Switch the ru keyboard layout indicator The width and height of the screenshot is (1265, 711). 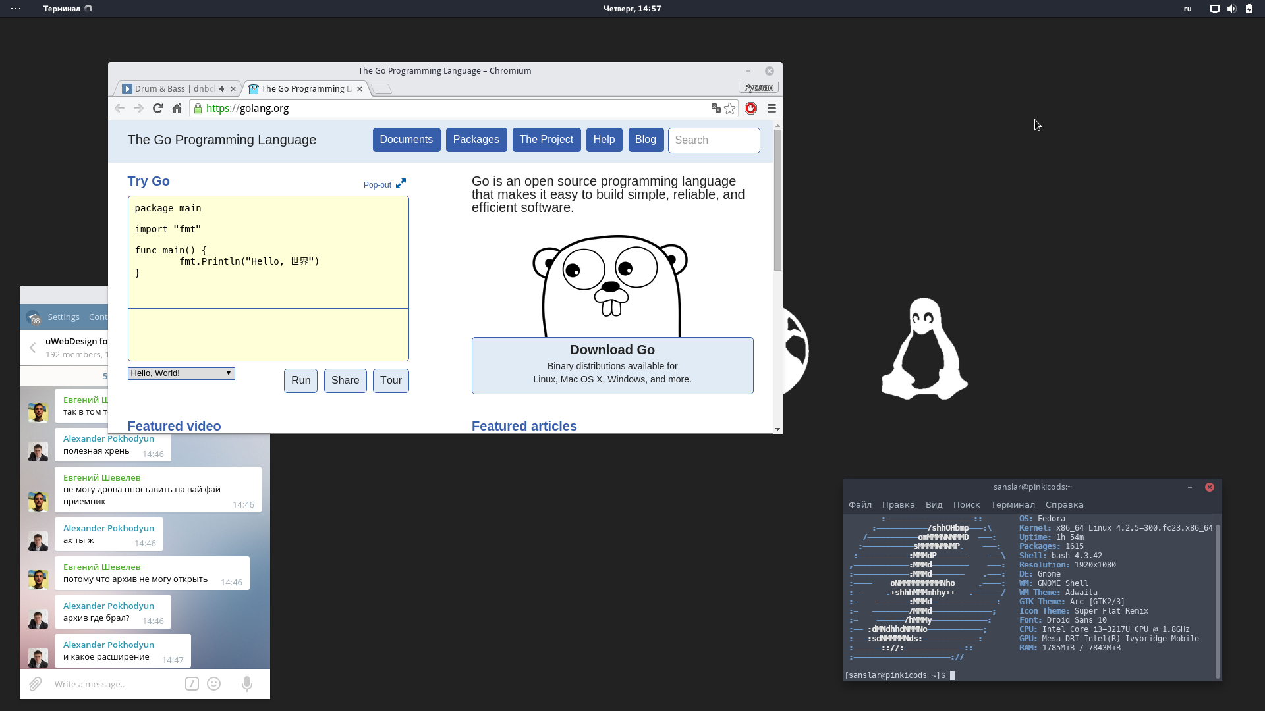point(1188,9)
